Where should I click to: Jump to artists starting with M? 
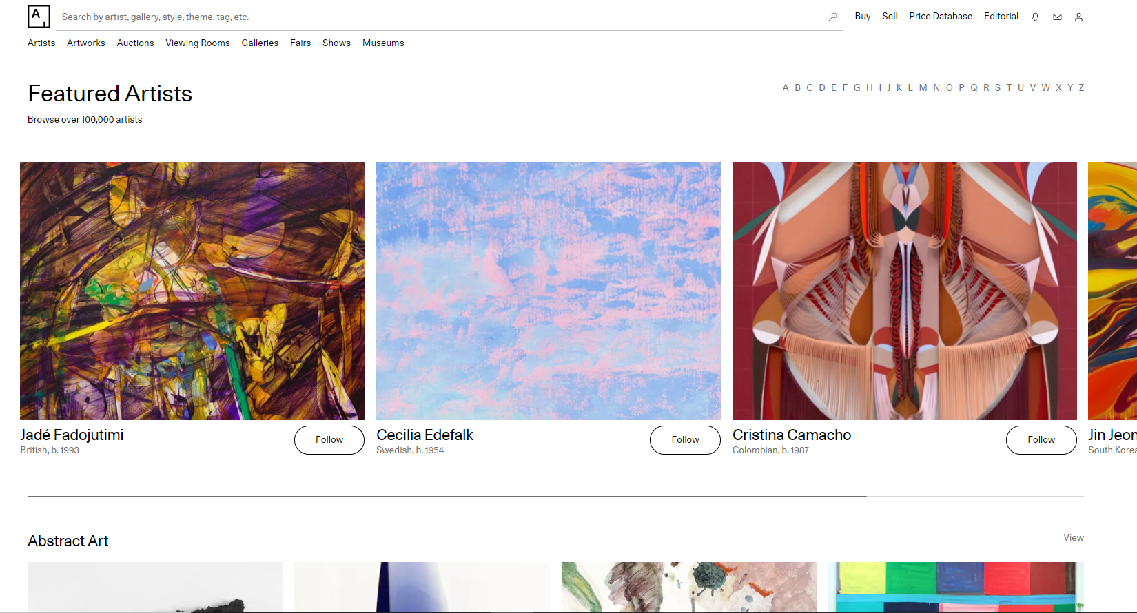[x=923, y=87]
